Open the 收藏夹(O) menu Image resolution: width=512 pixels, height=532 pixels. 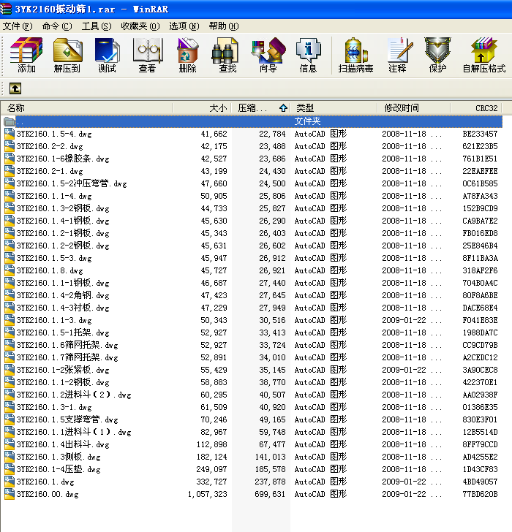[140, 26]
